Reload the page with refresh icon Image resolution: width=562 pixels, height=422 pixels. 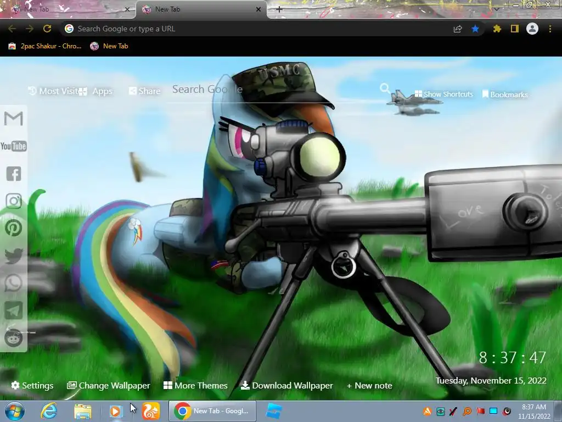click(47, 29)
